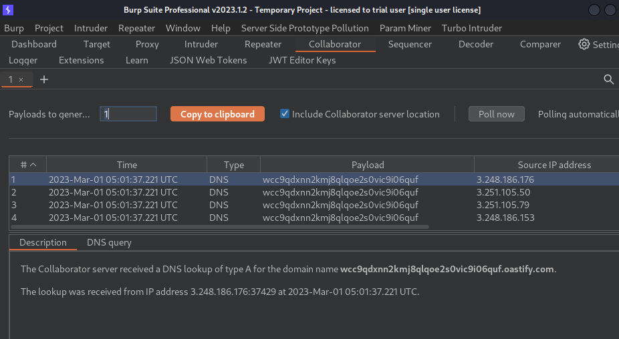Sort by the # column header arrow

[x=33, y=165]
